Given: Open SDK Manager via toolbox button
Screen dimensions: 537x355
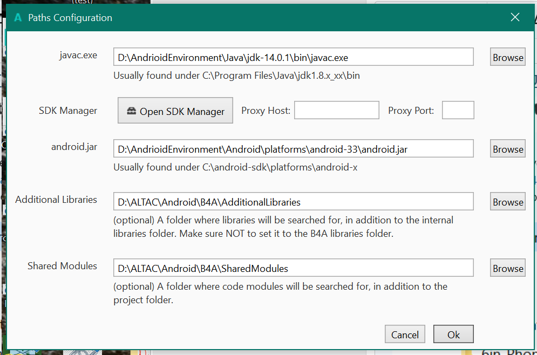Looking at the screenshot, I should [x=175, y=111].
